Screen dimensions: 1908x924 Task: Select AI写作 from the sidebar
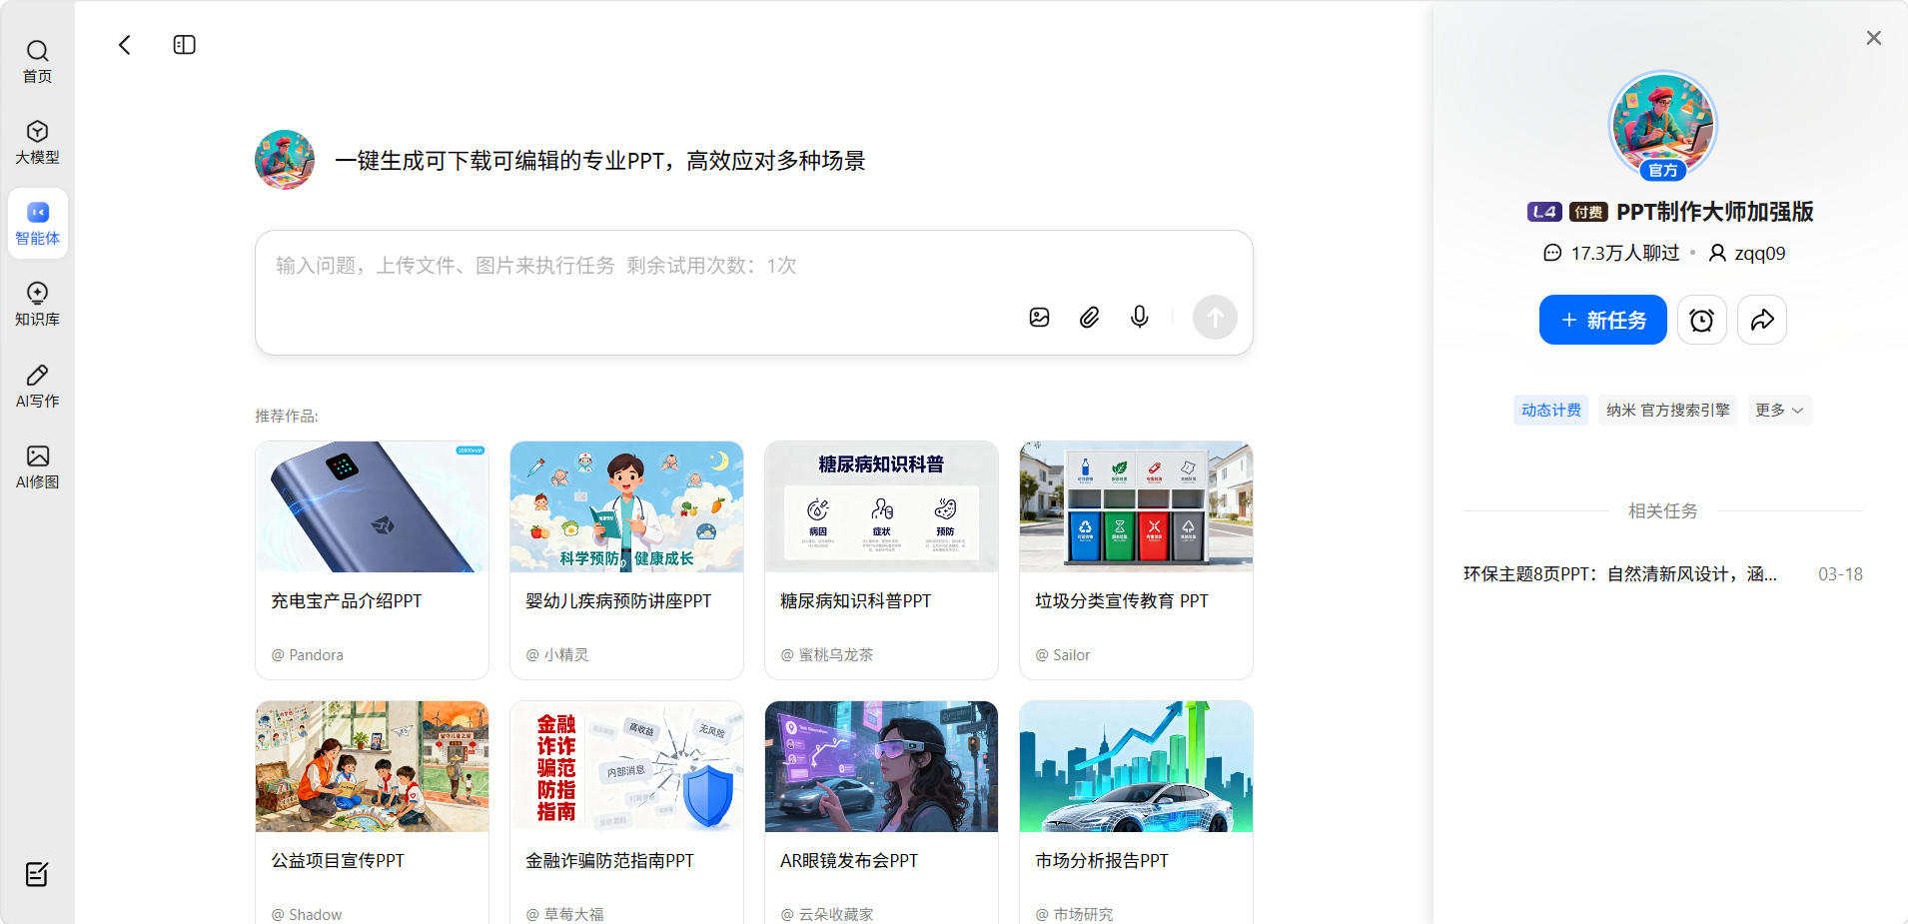point(37,386)
